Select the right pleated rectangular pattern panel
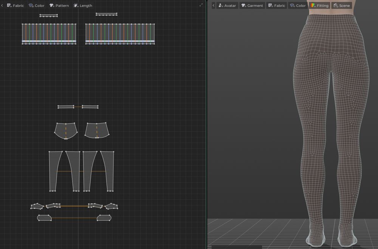The width and height of the screenshot is (378, 249). tap(120, 34)
